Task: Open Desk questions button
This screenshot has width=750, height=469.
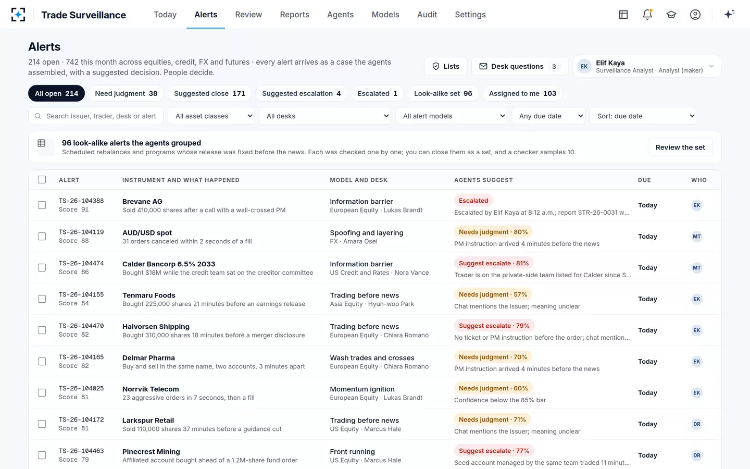Action: point(520,66)
